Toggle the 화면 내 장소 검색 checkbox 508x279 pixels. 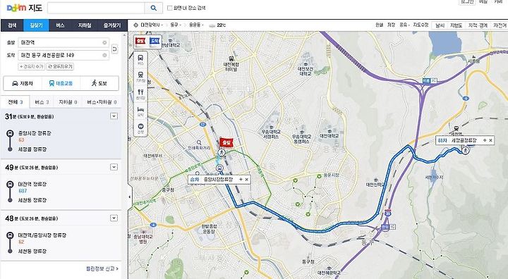[x=169, y=8]
